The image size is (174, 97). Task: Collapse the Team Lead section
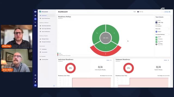click(169, 29)
